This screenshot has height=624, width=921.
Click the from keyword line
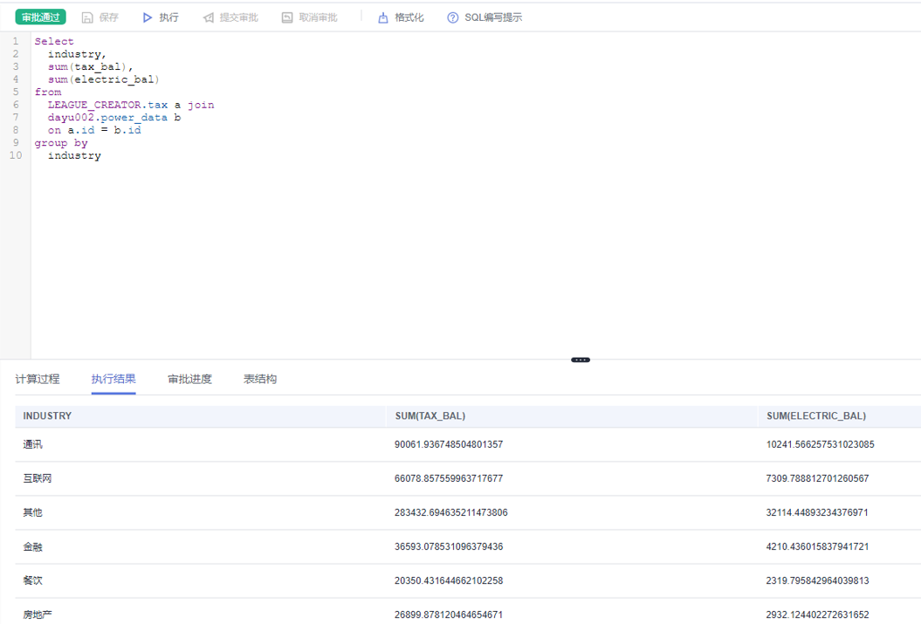pos(47,93)
